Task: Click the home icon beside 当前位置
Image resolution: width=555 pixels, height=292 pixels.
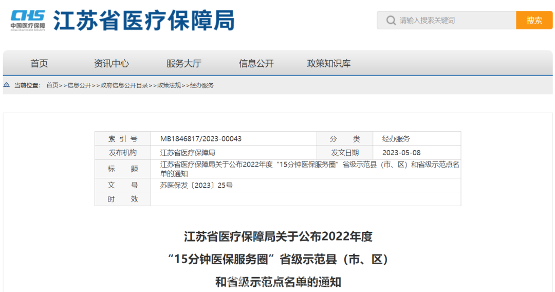Action: pos(6,85)
